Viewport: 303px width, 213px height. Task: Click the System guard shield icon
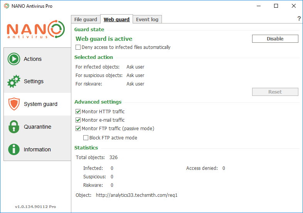point(14,104)
